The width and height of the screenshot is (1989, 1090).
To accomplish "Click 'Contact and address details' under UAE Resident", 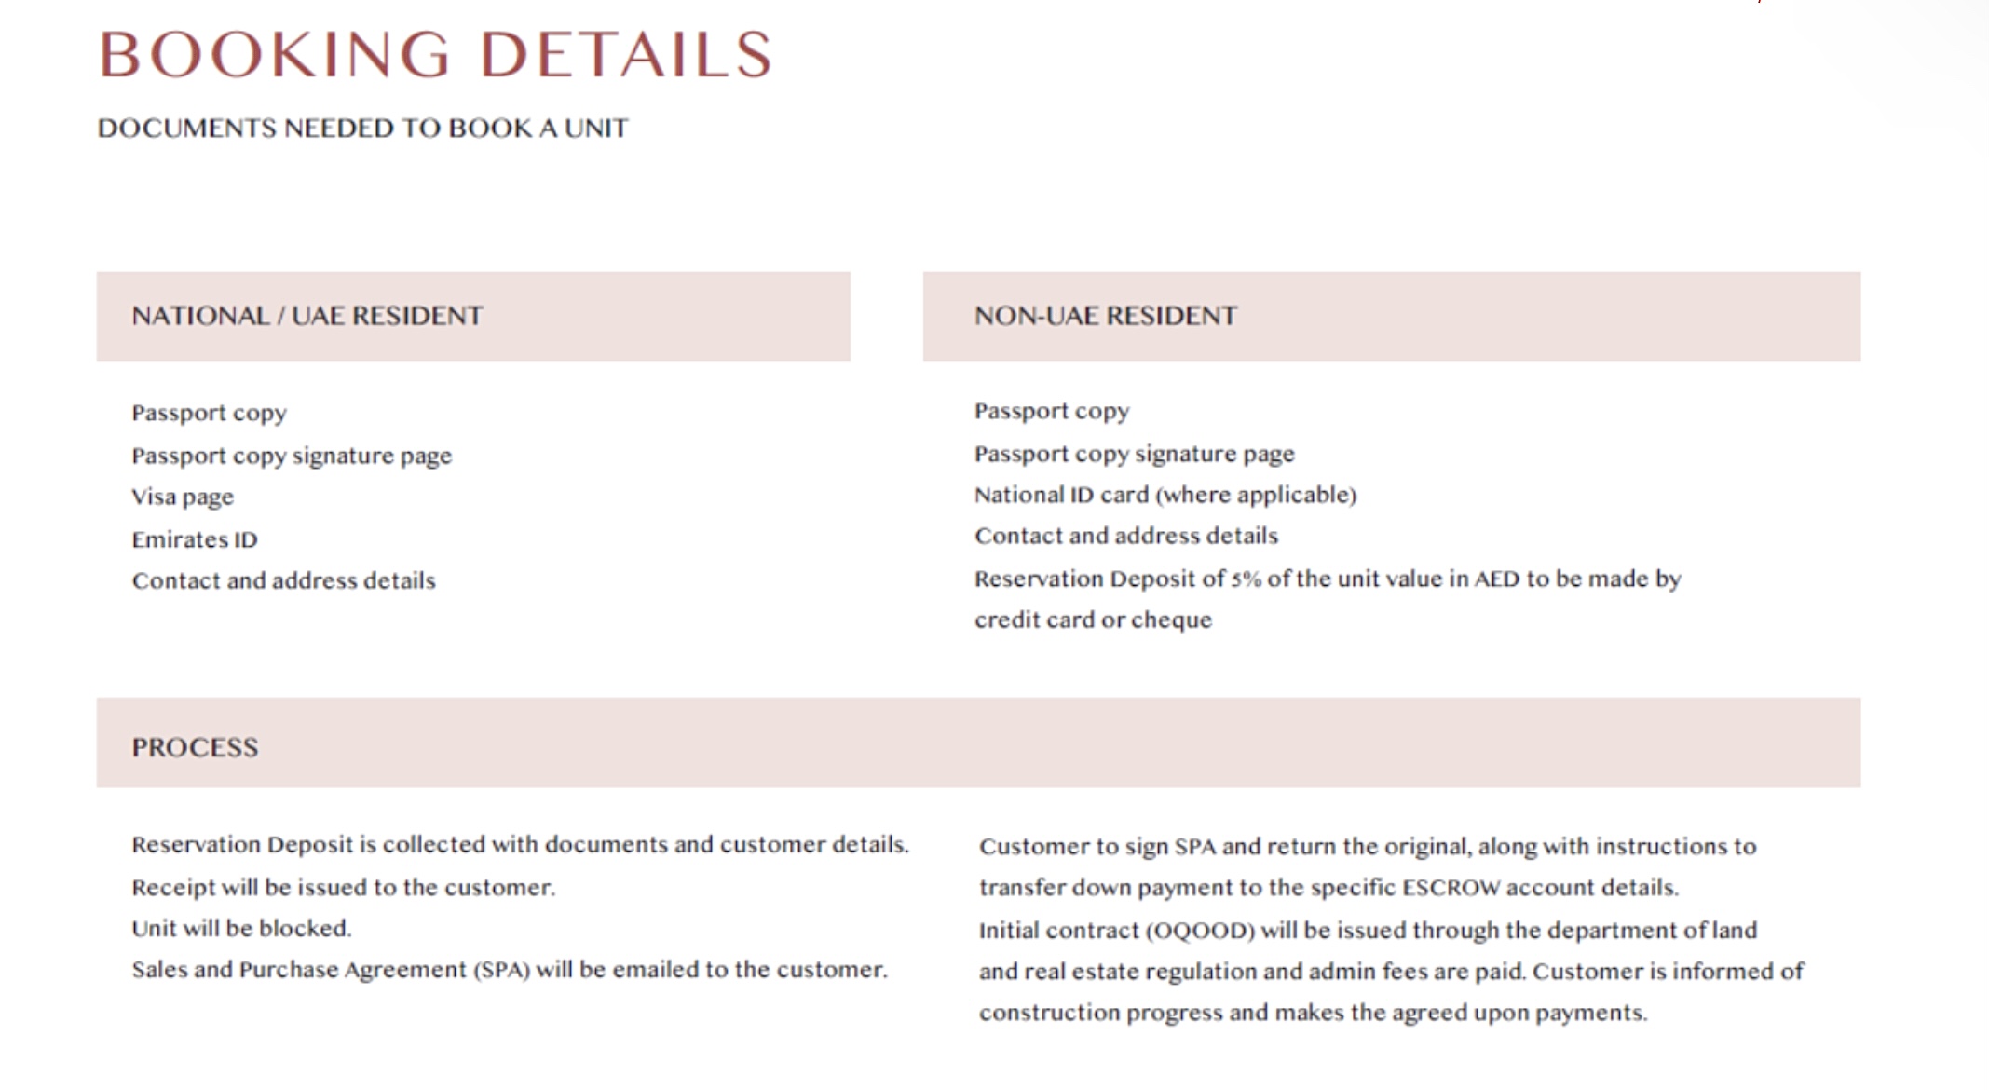I will [x=283, y=580].
